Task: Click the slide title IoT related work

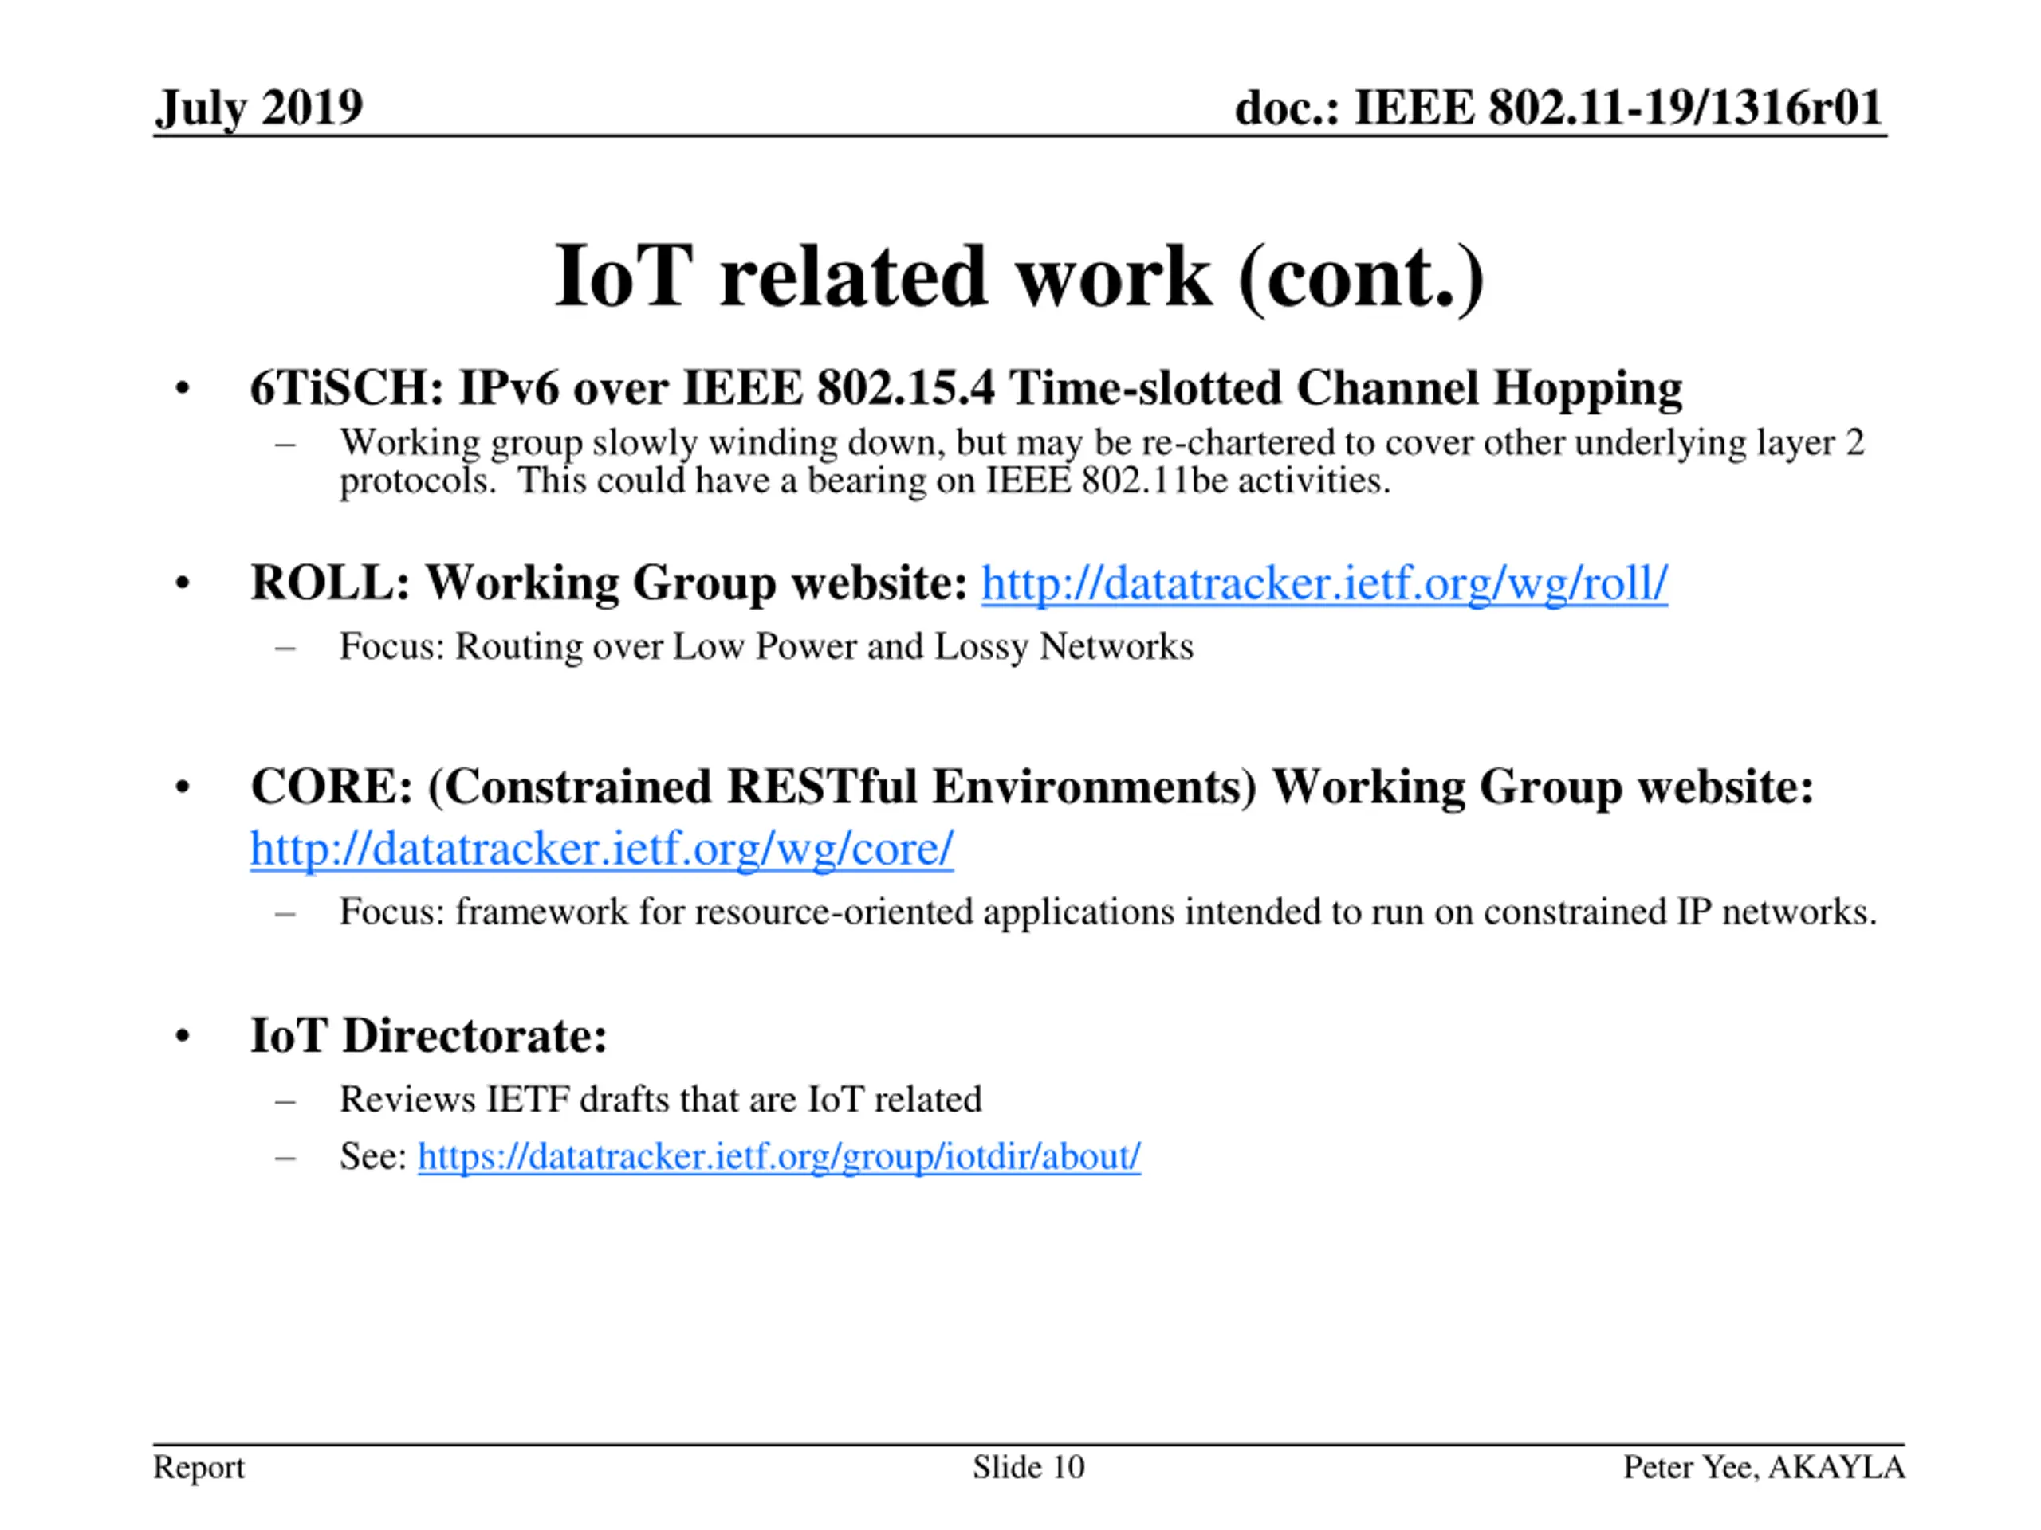Action: [x=1020, y=277]
